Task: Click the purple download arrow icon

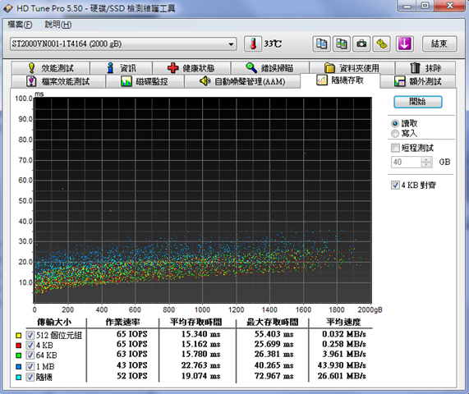Action: pyautogui.click(x=405, y=44)
